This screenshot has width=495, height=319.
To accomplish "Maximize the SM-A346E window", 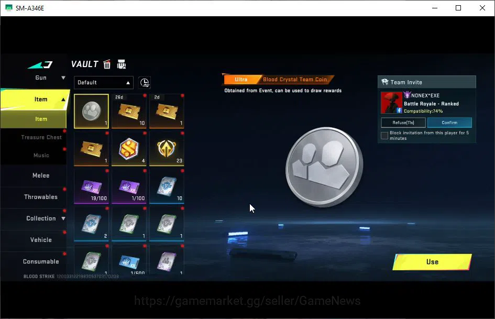I will pos(458,8).
